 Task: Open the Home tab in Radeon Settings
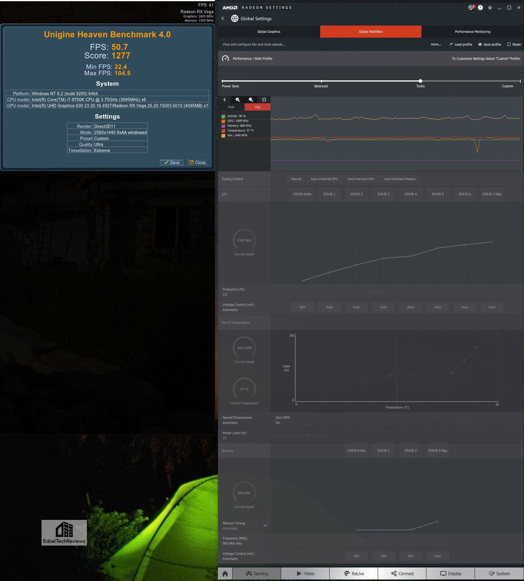tap(225, 574)
